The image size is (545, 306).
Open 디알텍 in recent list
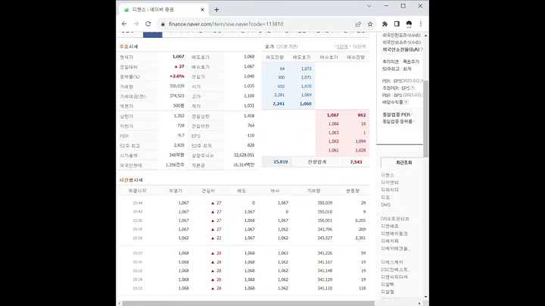tap(388, 285)
